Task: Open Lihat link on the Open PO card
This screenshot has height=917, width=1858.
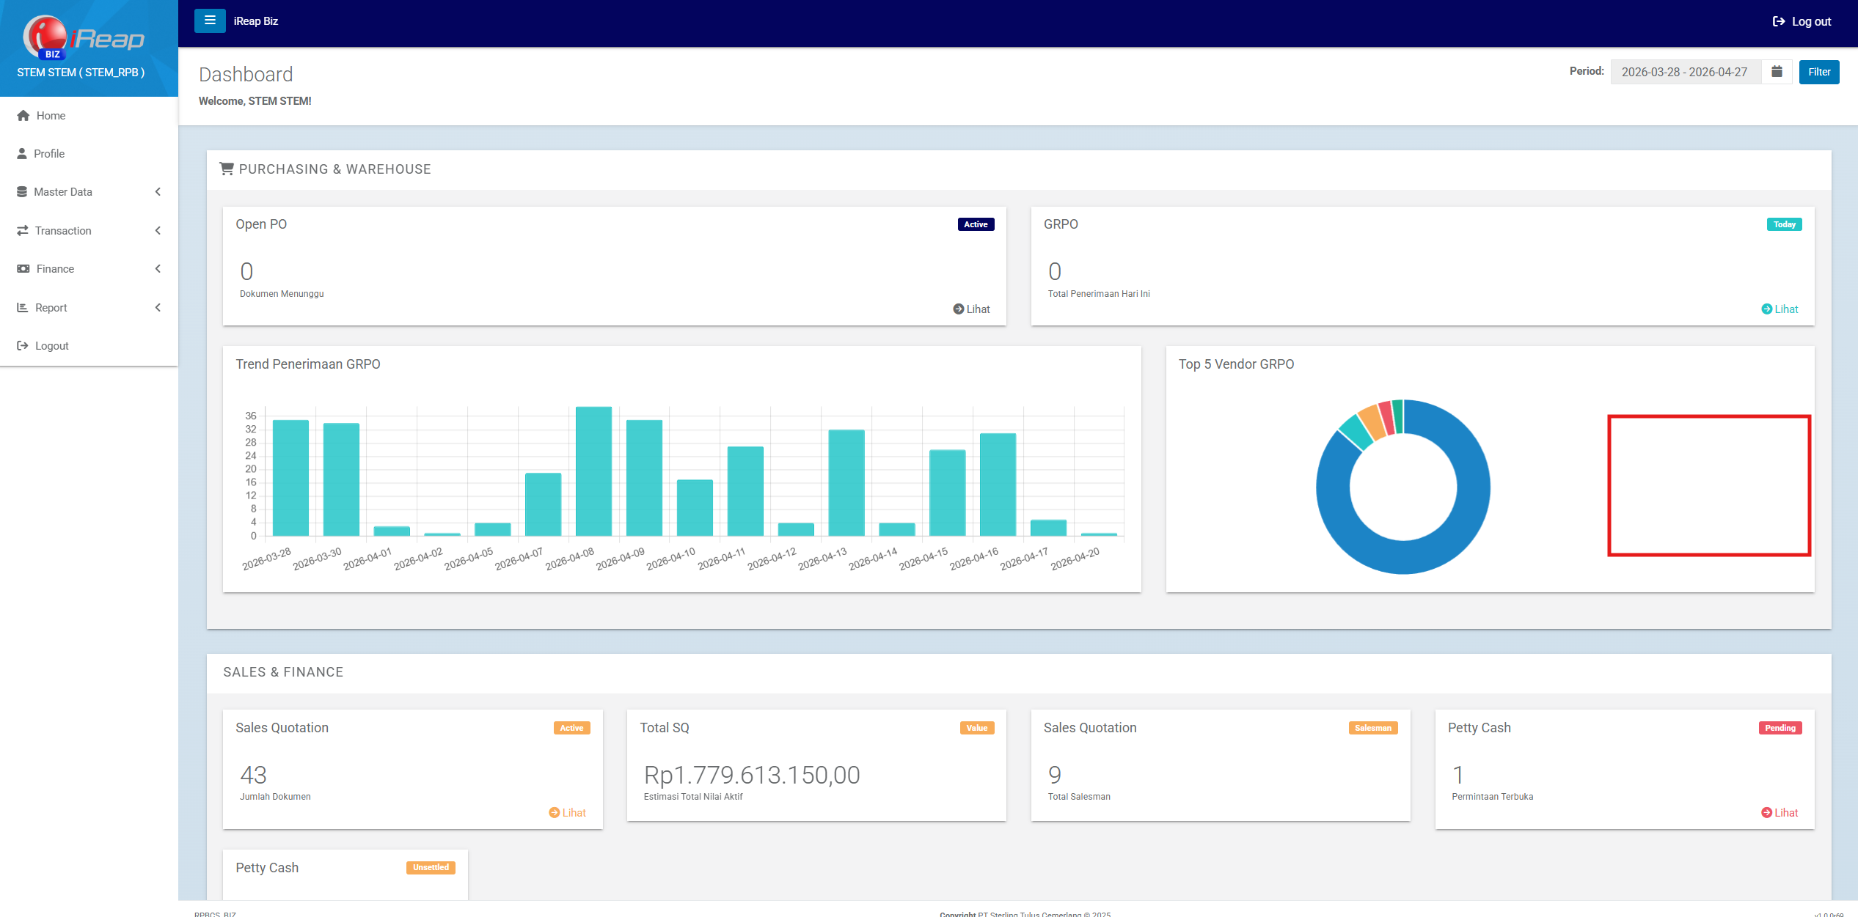Action: click(971, 309)
